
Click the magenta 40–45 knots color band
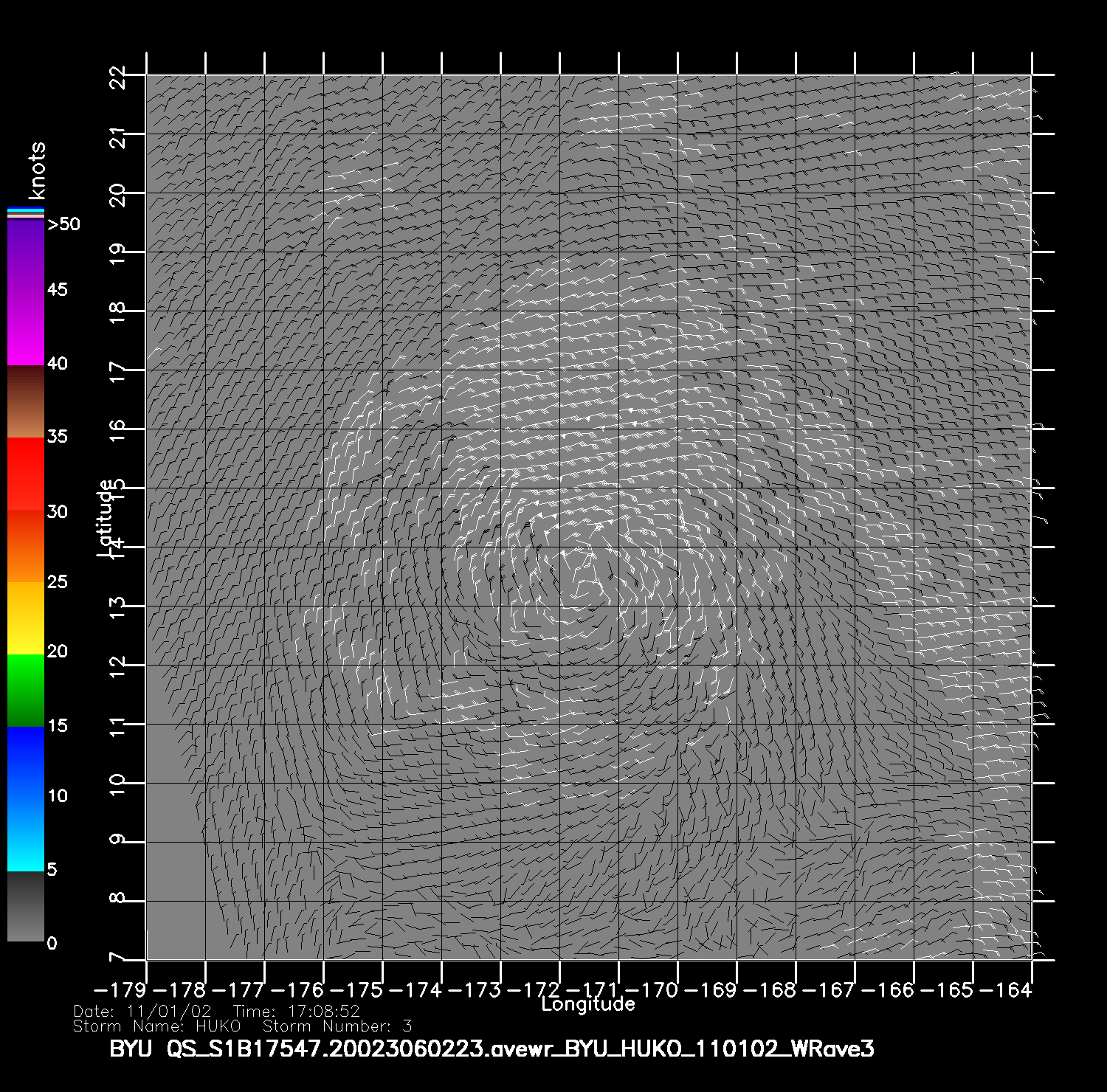(25, 328)
